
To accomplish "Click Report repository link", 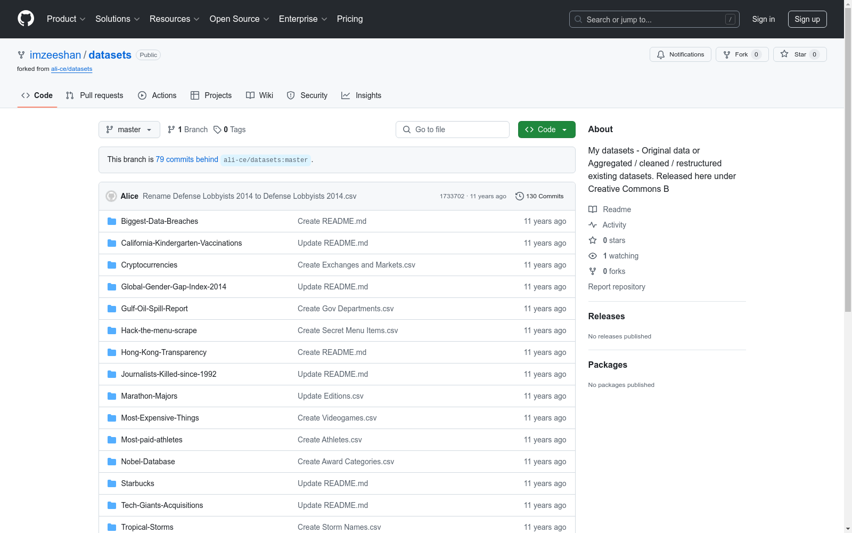I will (x=617, y=287).
